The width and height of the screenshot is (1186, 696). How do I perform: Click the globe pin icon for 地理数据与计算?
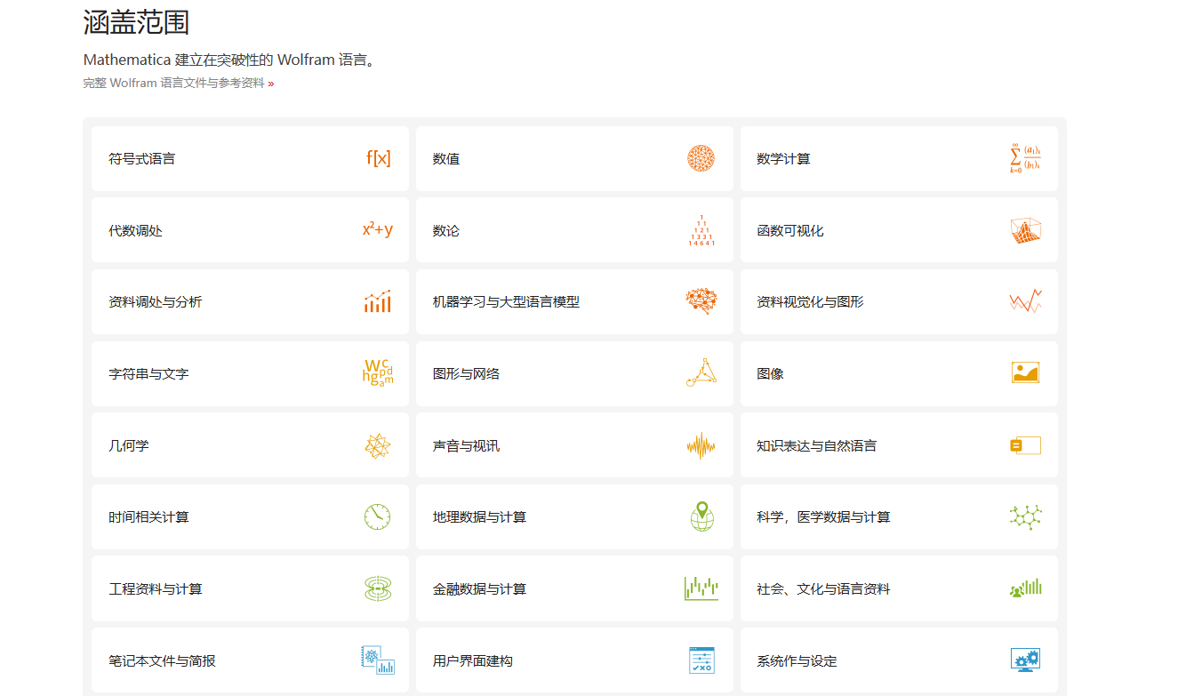point(702,516)
